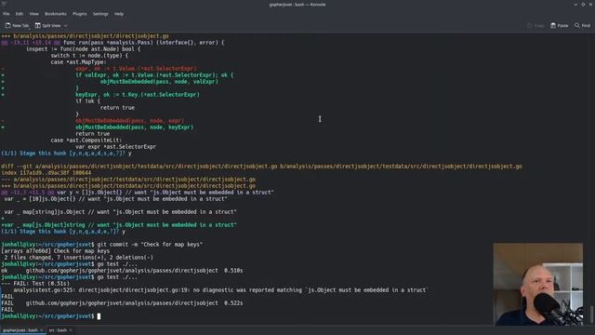Image resolution: width=595 pixels, height=335 pixels.
Task: Click the '2 files changed, 7 insertions' line
Action: point(78,257)
